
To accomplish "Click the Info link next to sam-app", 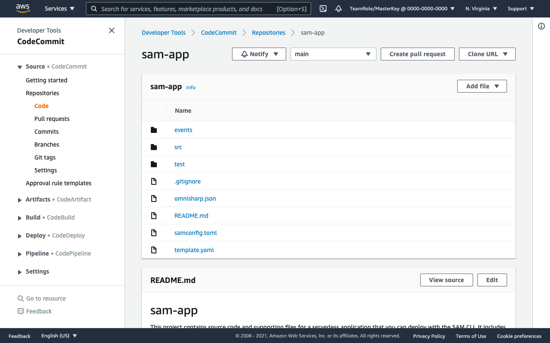I will pos(191,87).
